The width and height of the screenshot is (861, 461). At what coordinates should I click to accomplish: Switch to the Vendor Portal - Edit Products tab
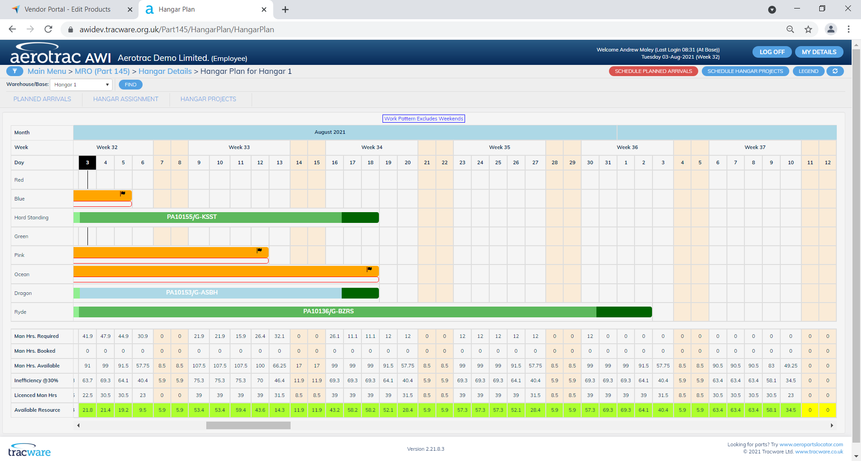(67, 9)
